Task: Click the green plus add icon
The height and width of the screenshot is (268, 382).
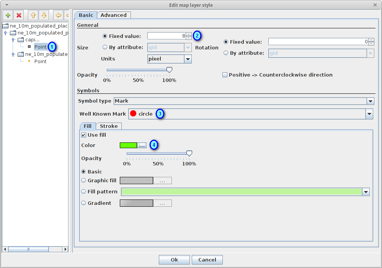Action: [8, 16]
